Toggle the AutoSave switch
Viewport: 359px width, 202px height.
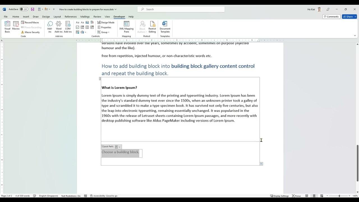(24, 9)
